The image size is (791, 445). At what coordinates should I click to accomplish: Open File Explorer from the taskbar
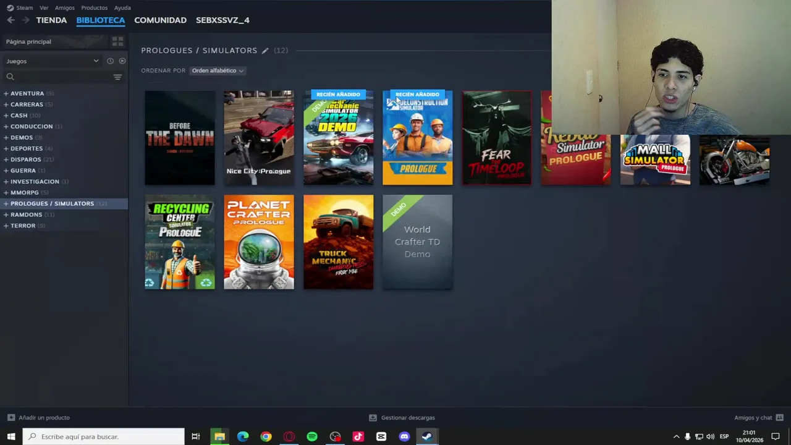pyautogui.click(x=219, y=436)
